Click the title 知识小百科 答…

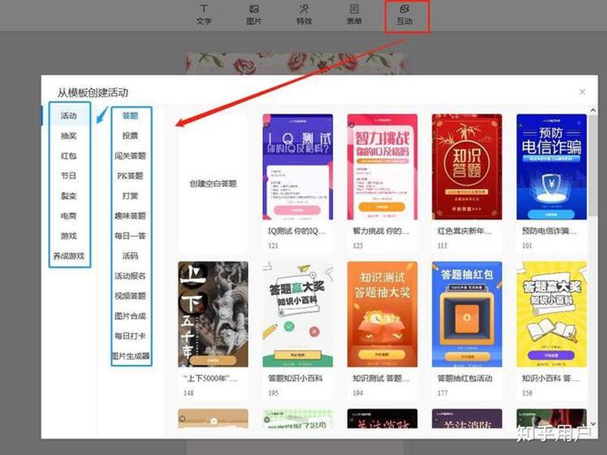(x=551, y=378)
